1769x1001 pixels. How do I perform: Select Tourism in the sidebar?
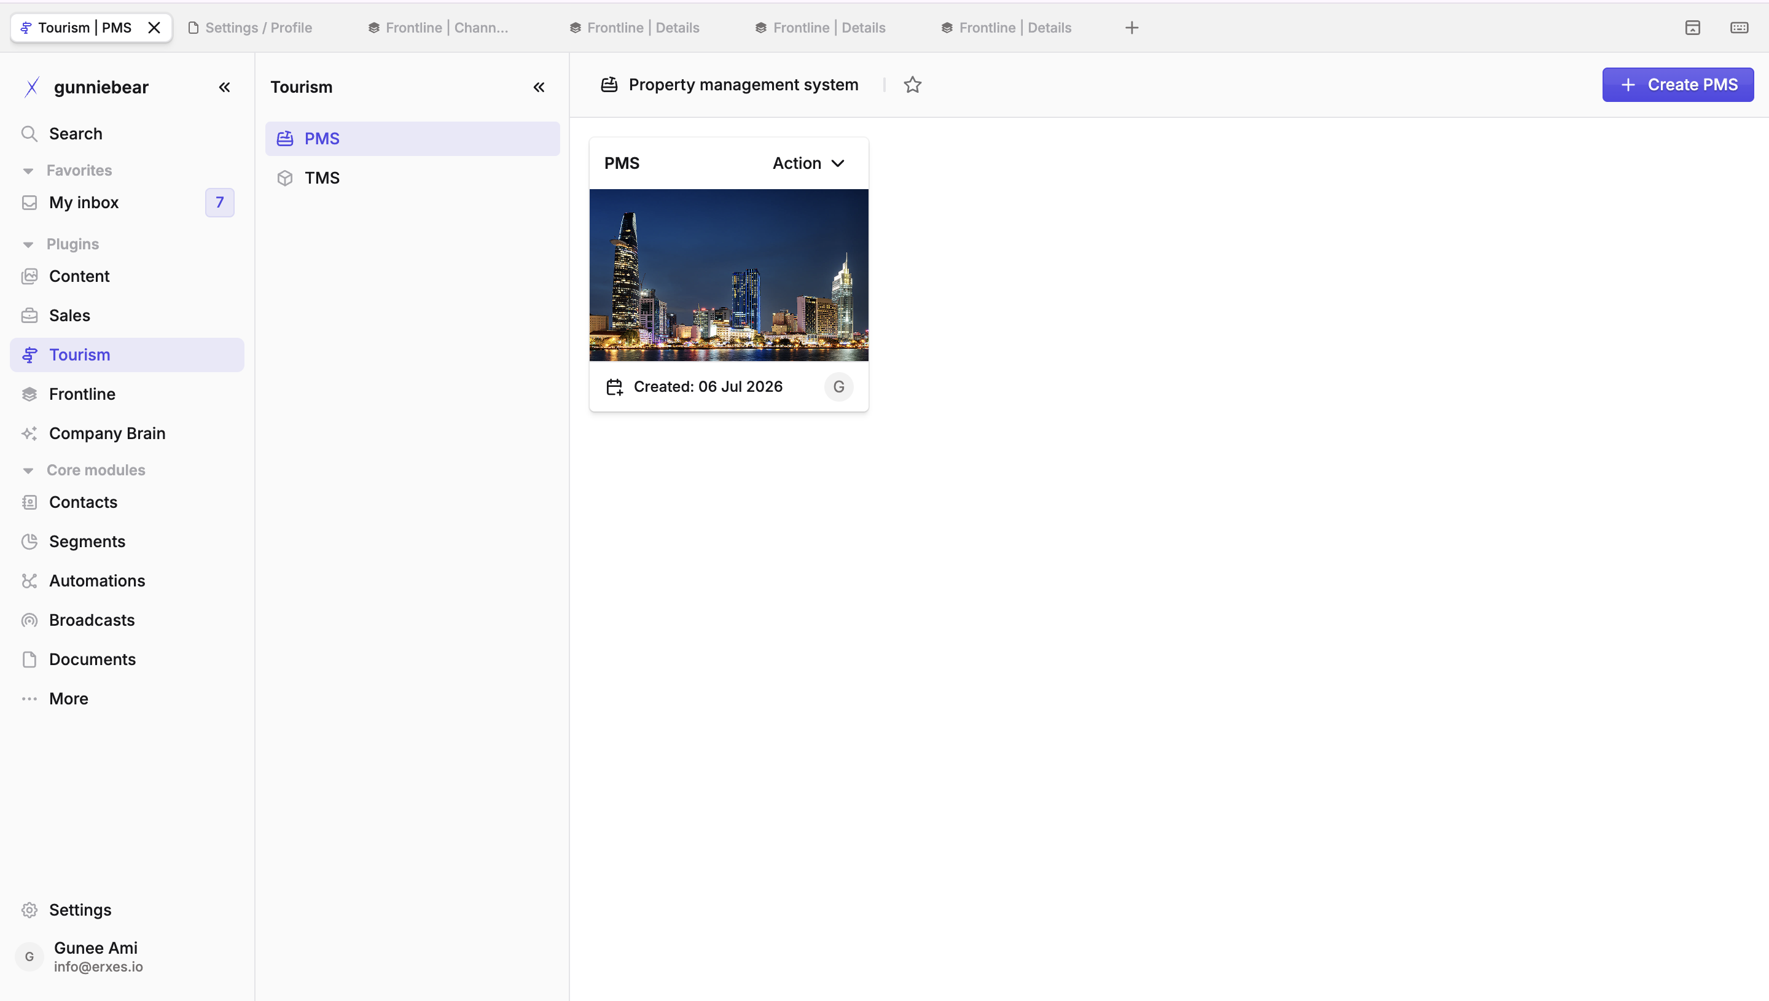coord(127,355)
